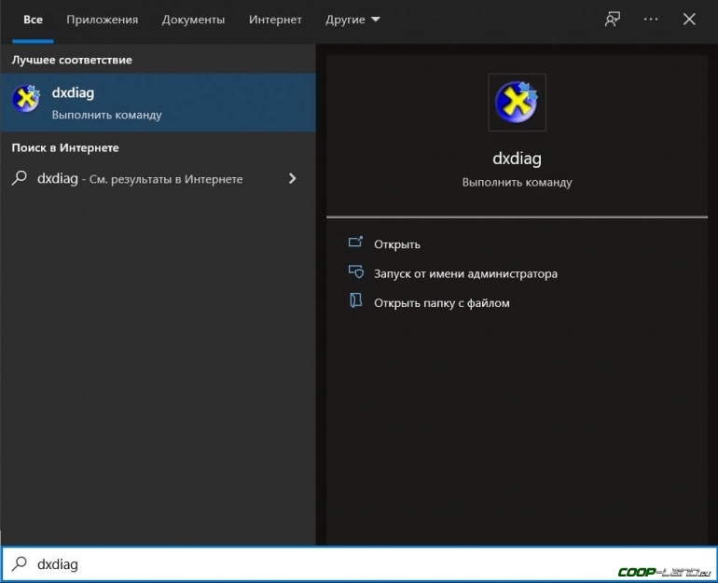This screenshot has height=583, width=718.
Task: Click into the search field containing dxdiag
Action: click(x=280, y=564)
